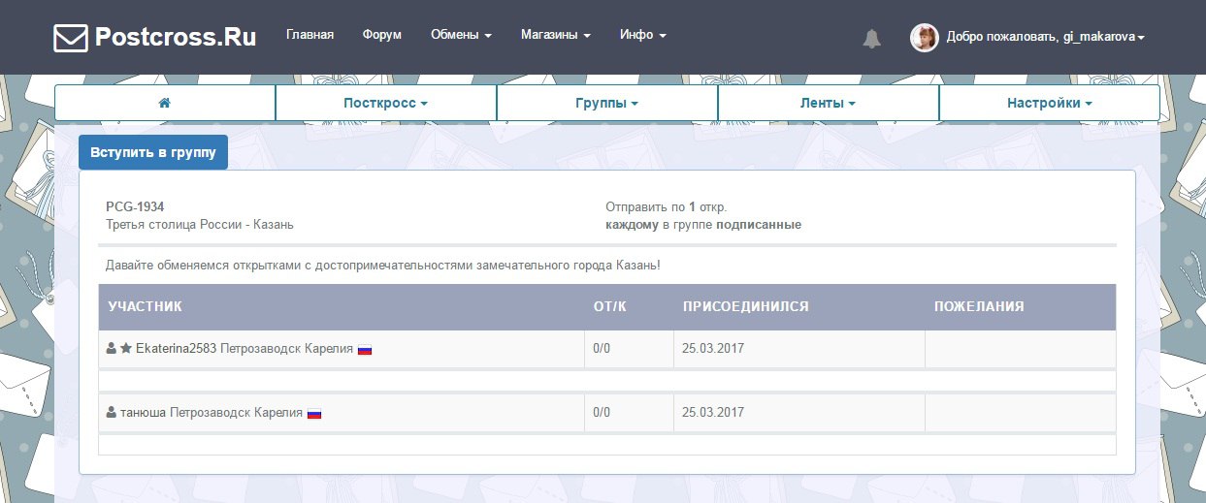Expand the Инфо dropdown menu

(x=642, y=35)
